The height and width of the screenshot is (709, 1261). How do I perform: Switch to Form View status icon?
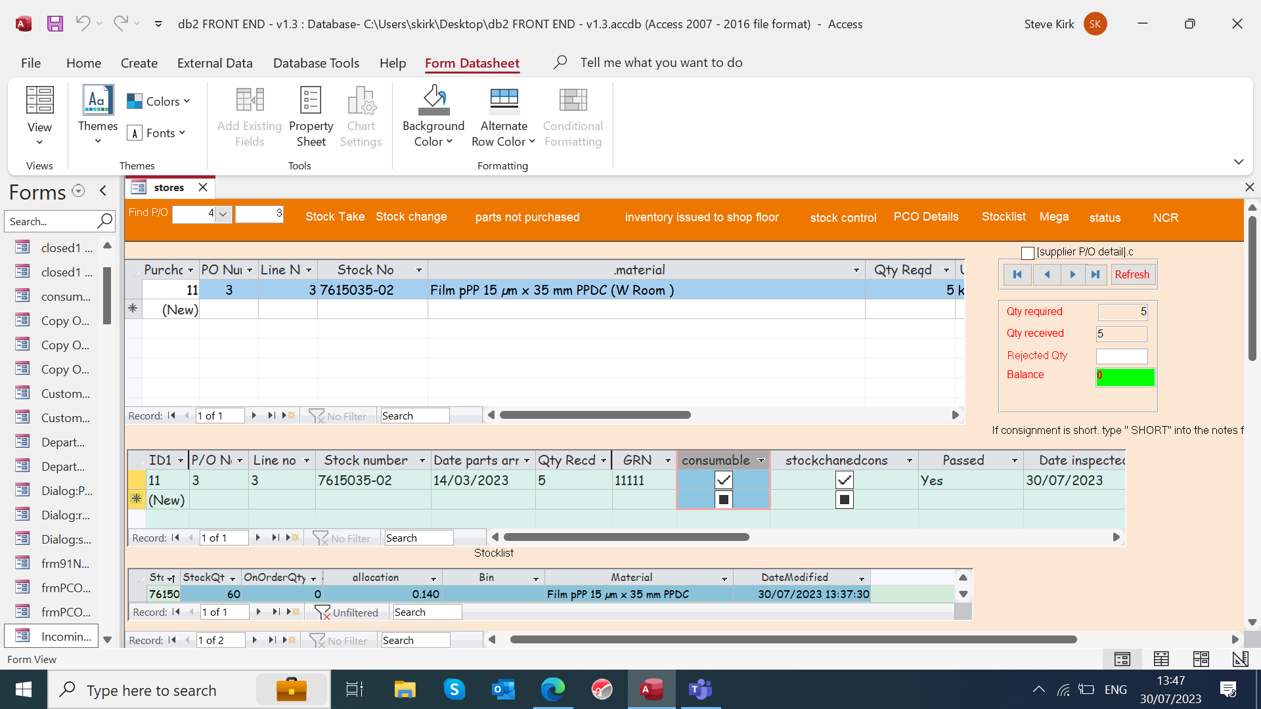[1122, 658]
